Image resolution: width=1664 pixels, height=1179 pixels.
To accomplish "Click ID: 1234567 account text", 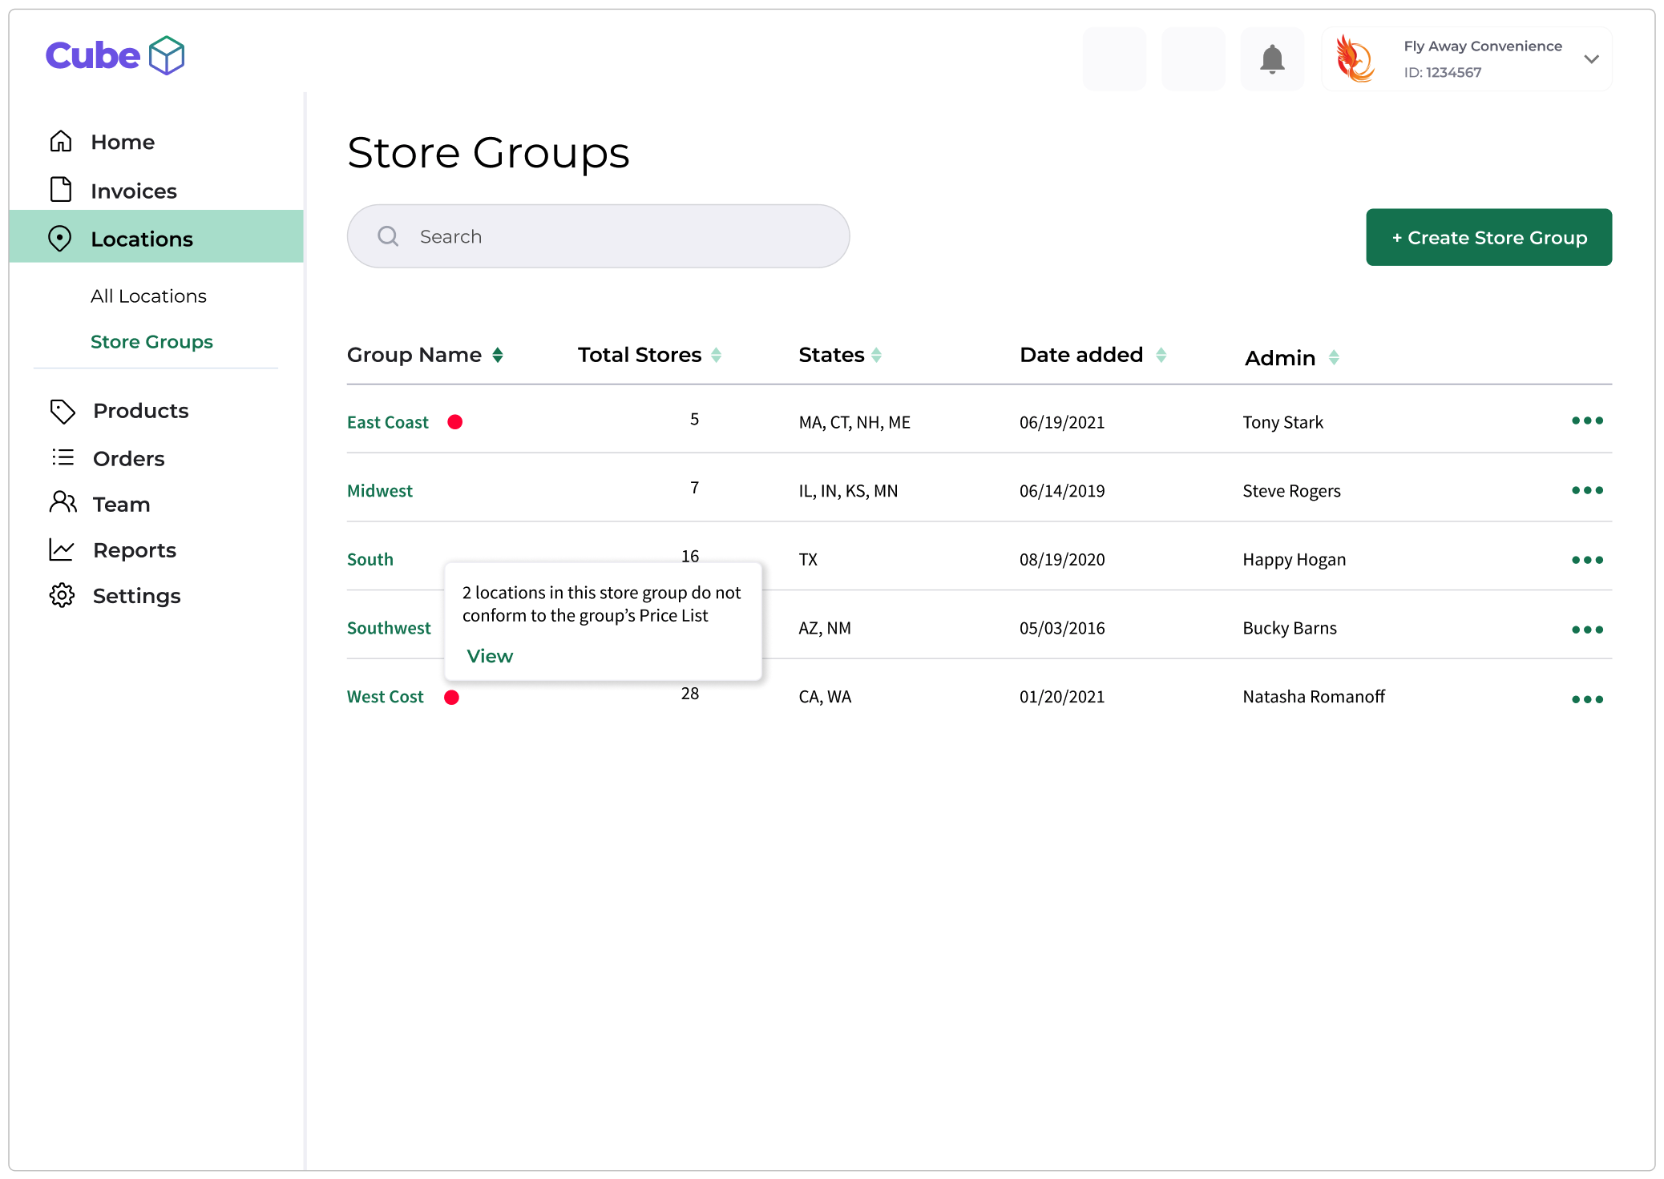I will [x=1443, y=72].
